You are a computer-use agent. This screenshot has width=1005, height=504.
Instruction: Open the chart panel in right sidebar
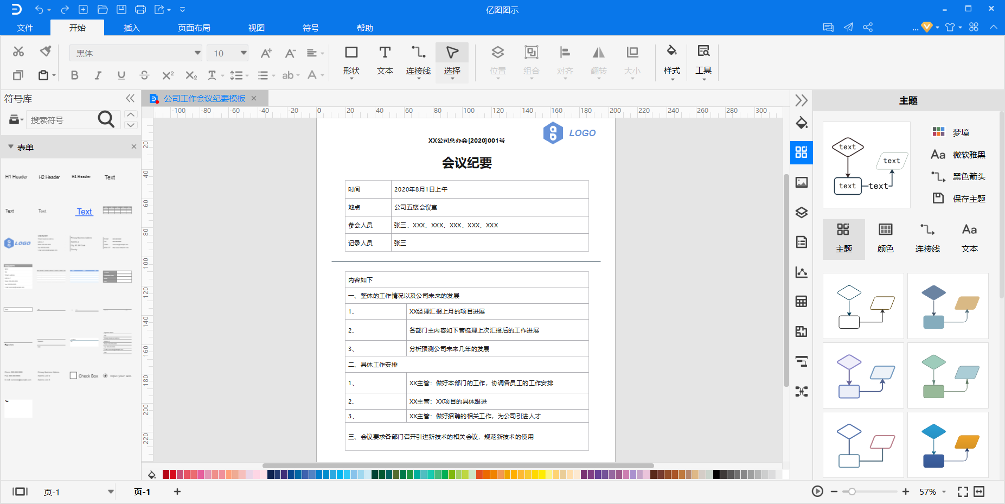pos(802,272)
